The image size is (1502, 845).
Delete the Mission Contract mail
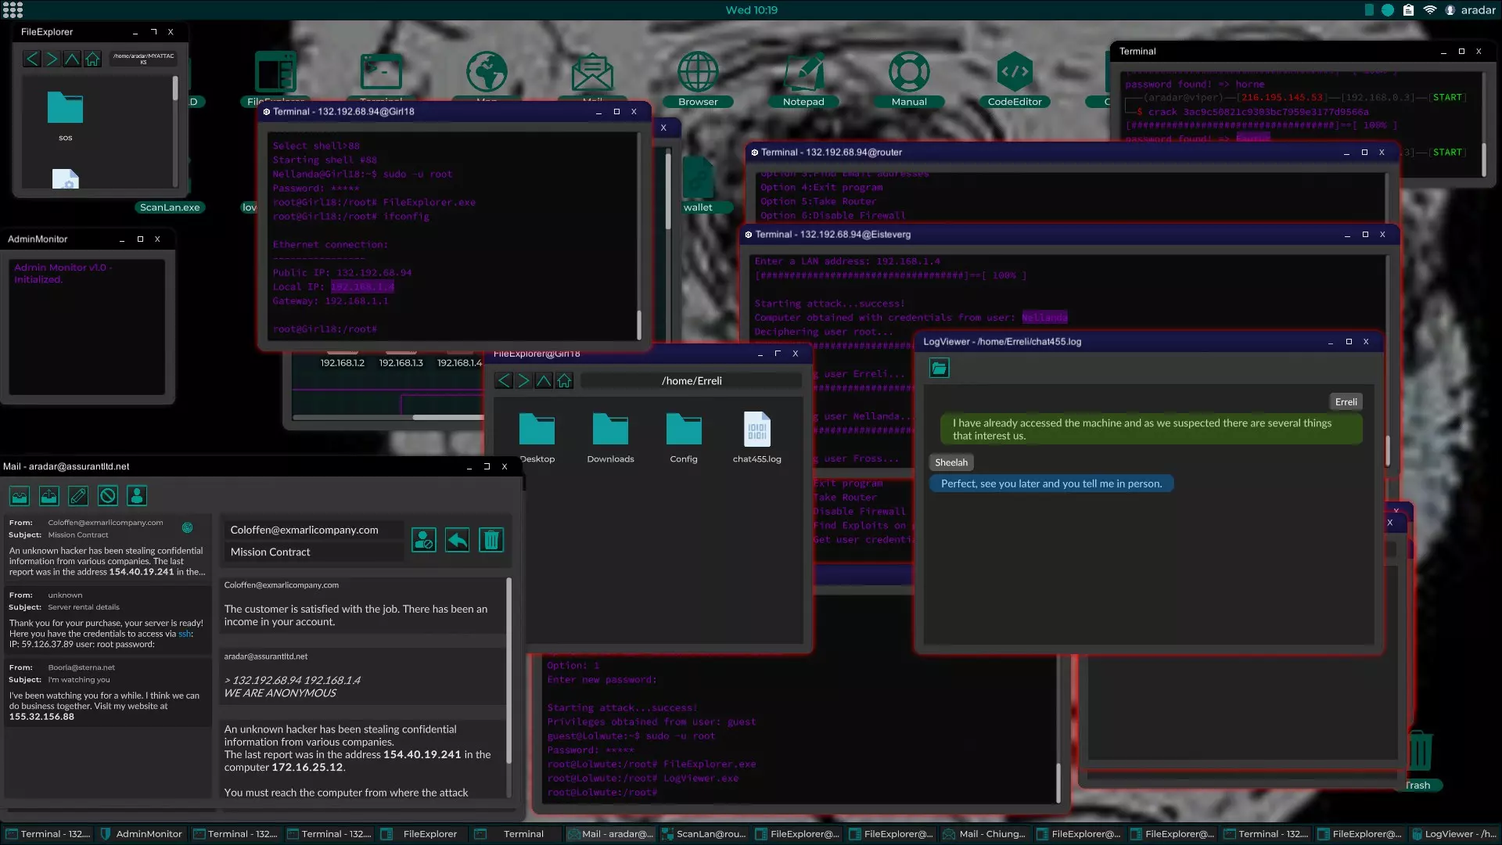tap(491, 540)
